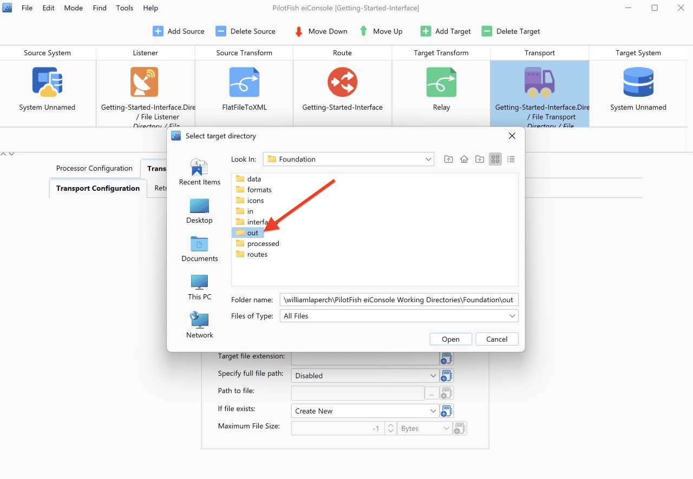The width and height of the screenshot is (693, 479).
Task: Open Desktop shortcut in dialog sidebar
Action: point(200,211)
